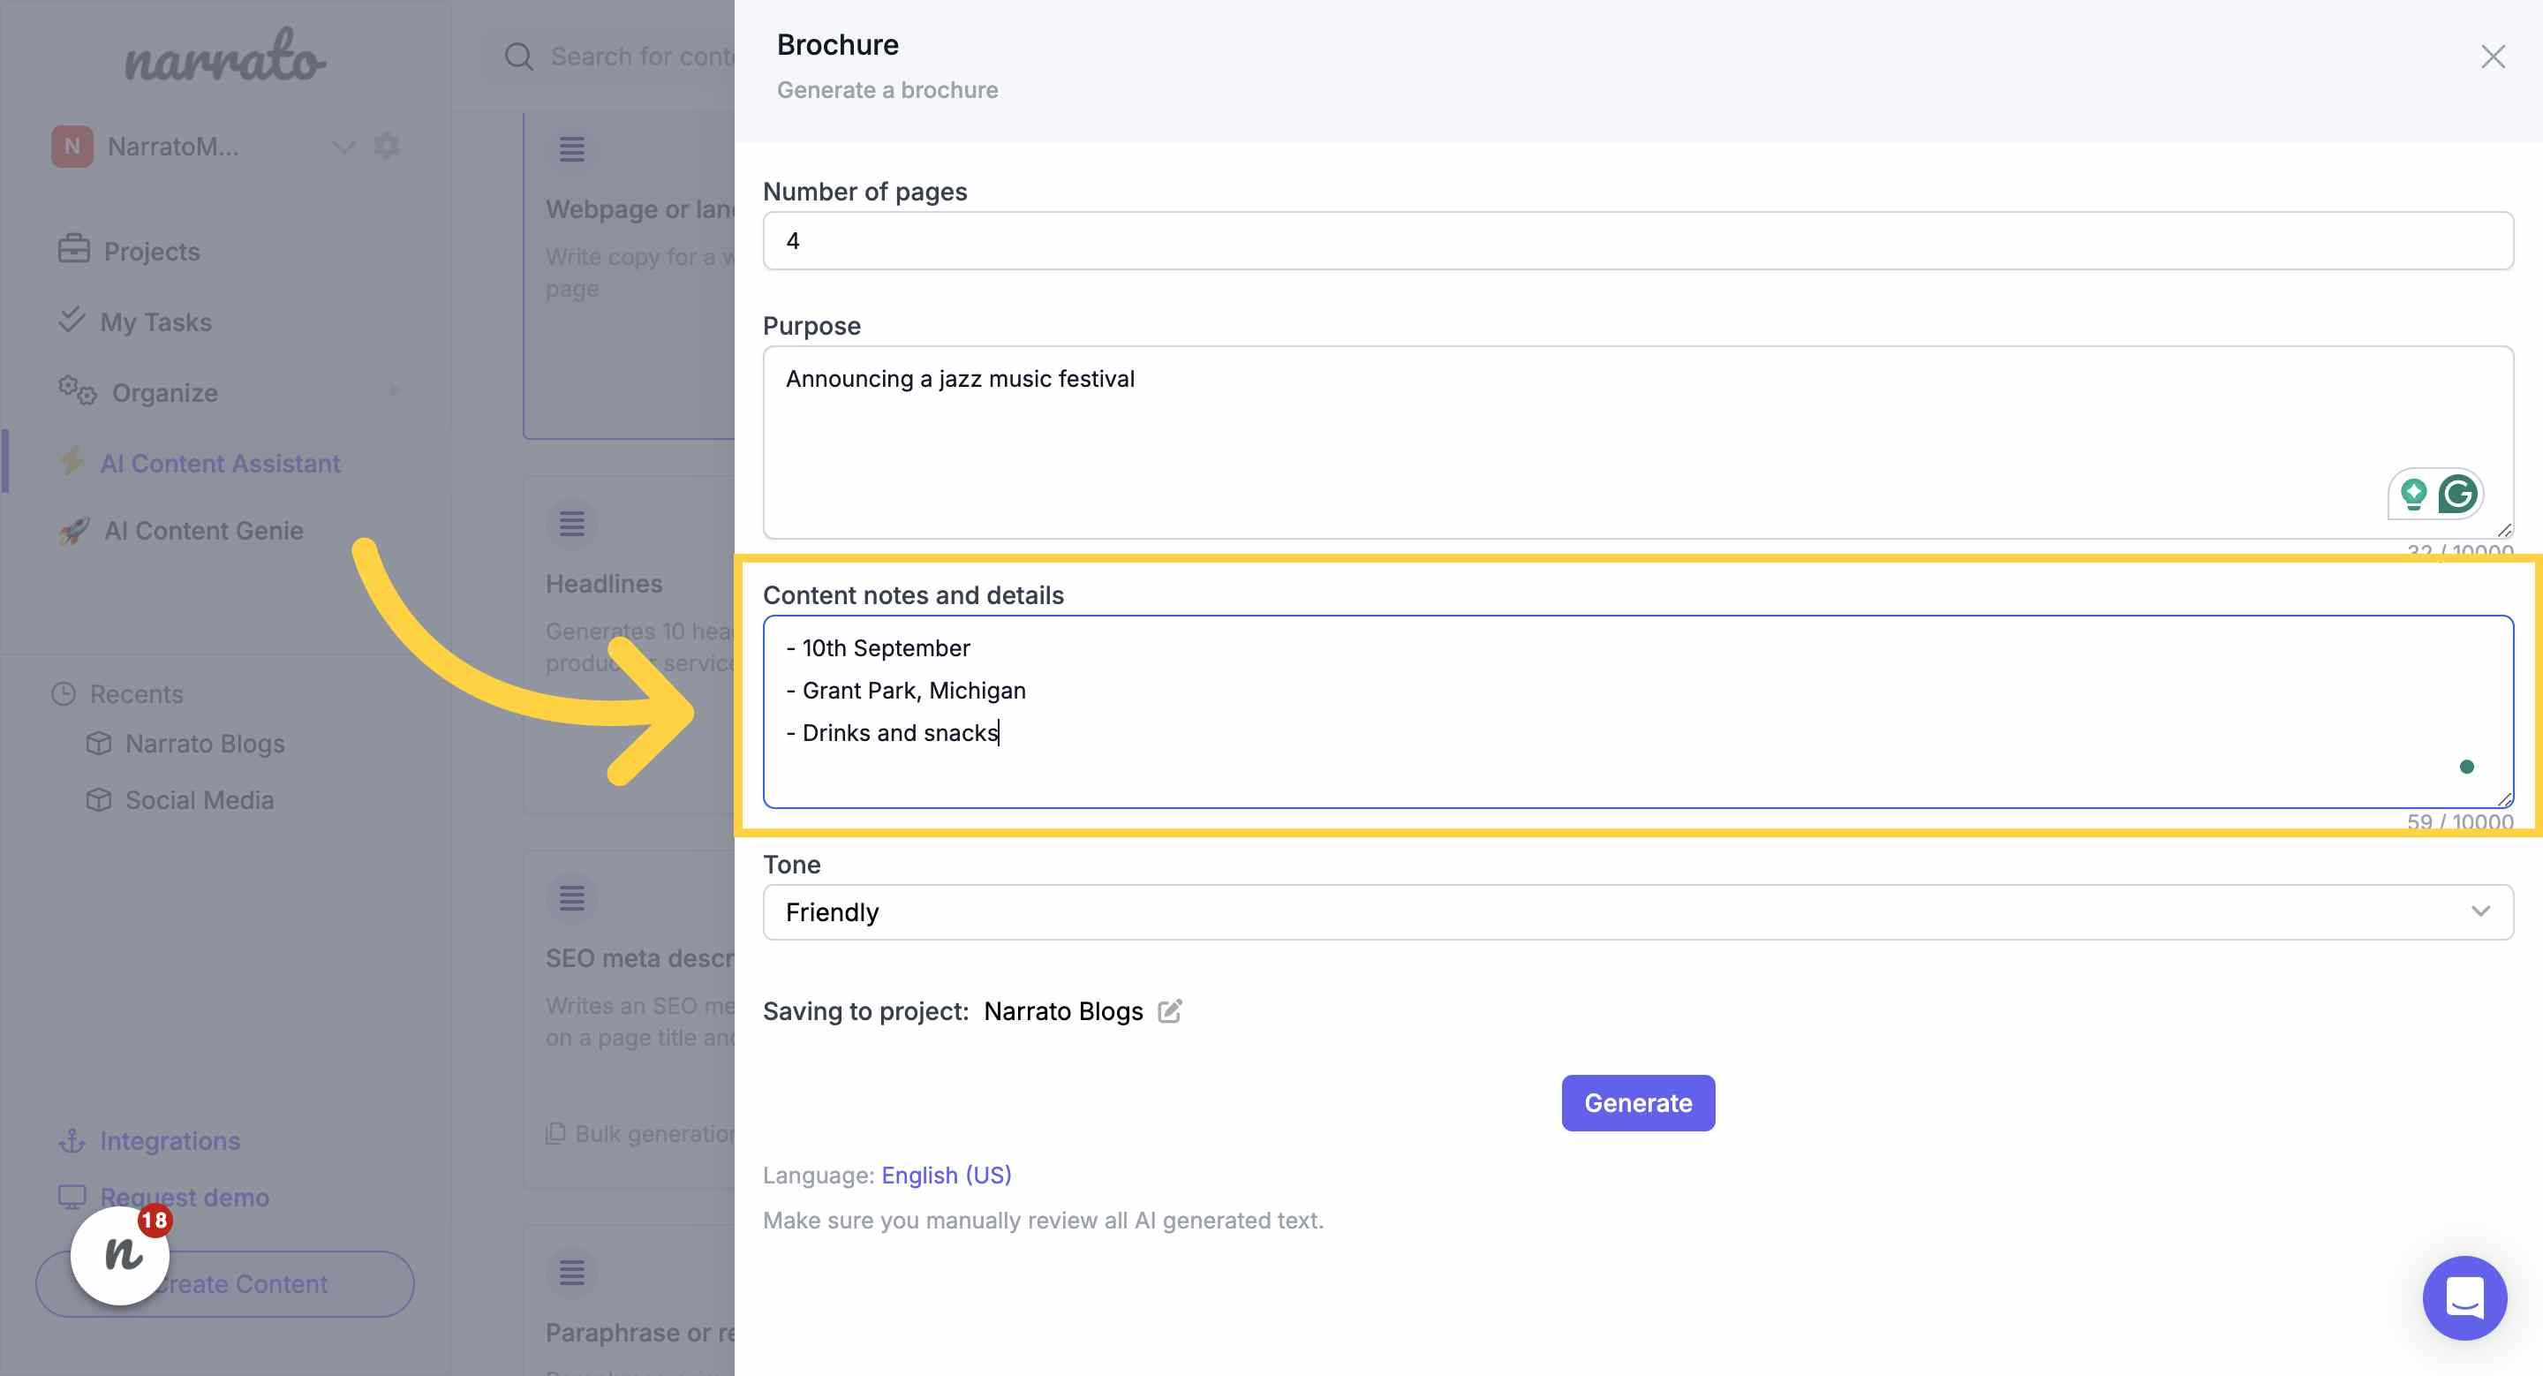Click the Content notes and details textarea
Image resolution: width=2543 pixels, height=1376 pixels.
pos(1638,711)
